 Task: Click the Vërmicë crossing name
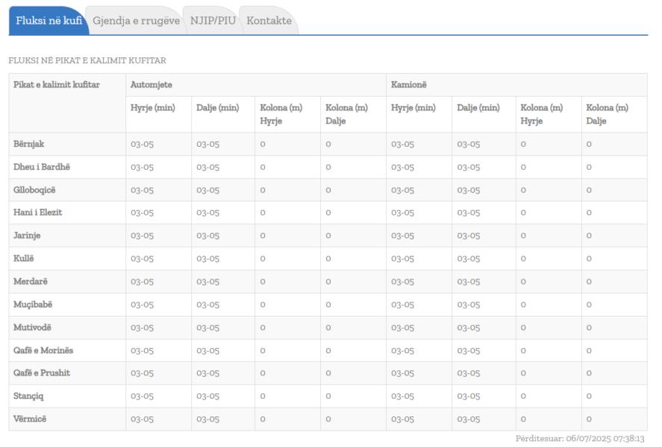point(30,419)
